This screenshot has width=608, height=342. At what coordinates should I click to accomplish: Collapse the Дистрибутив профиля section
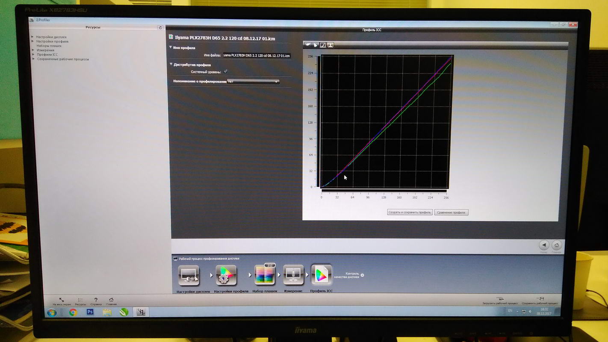pyautogui.click(x=171, y=65)
